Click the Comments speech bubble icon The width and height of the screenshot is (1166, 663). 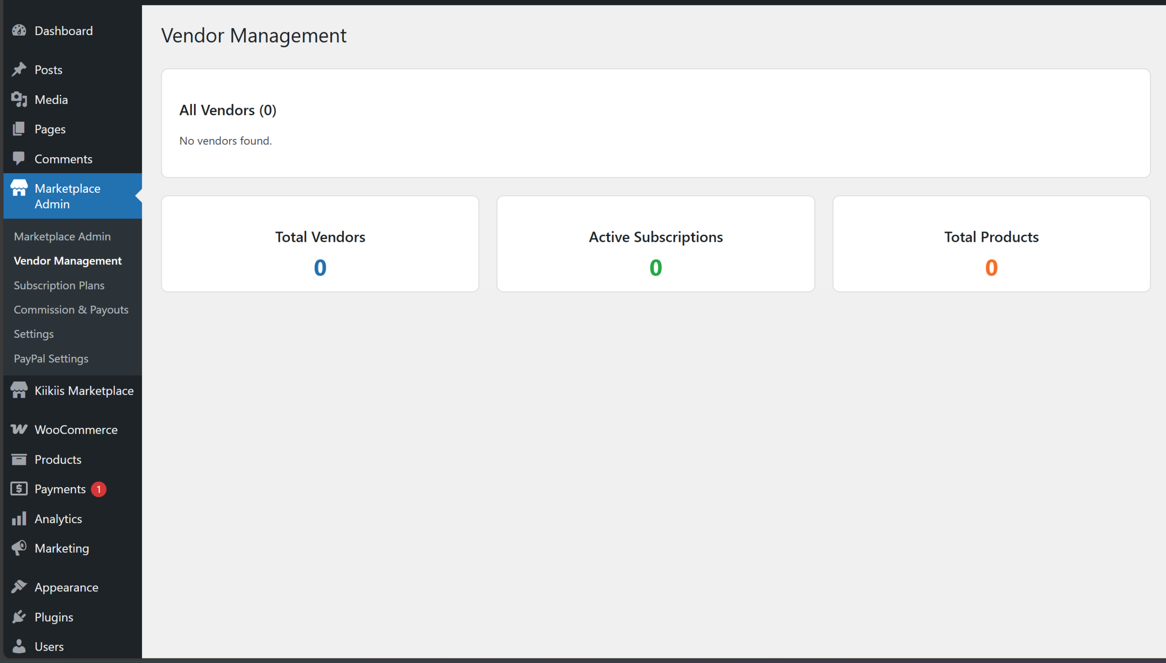(x=19, y=159)
